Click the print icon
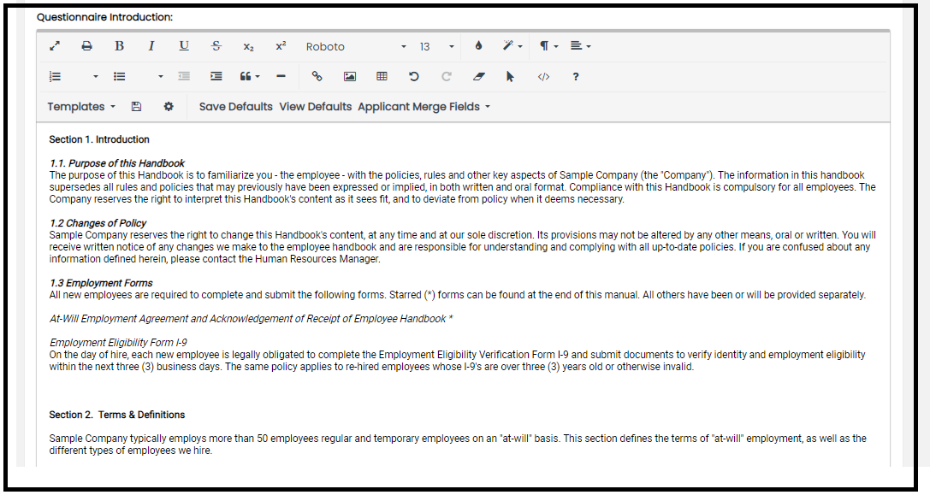 [x=86, y=46]
